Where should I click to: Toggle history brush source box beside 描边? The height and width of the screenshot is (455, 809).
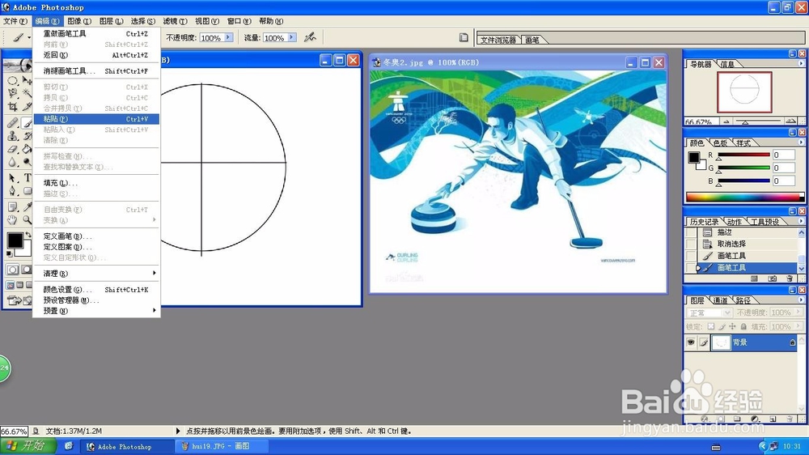click(x=691, y=232)
